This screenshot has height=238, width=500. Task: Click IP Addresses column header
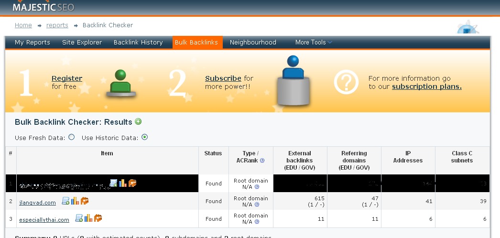[408, 160]
